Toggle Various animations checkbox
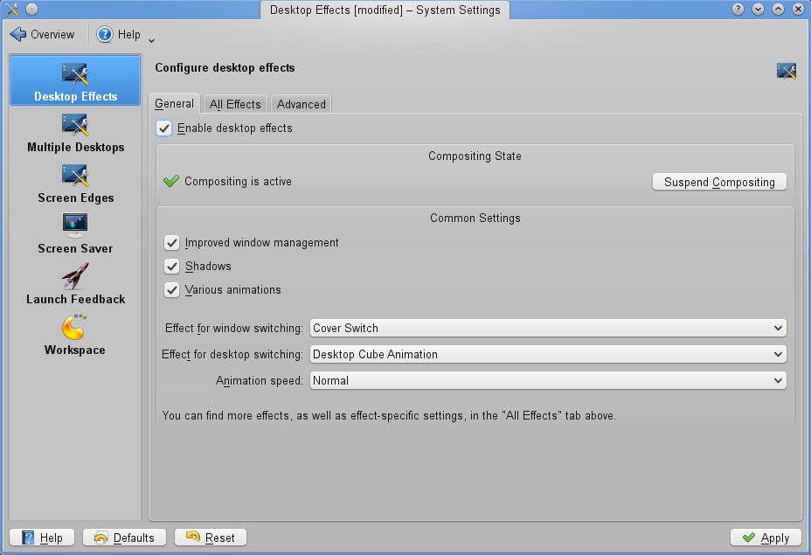 (171, 289)
